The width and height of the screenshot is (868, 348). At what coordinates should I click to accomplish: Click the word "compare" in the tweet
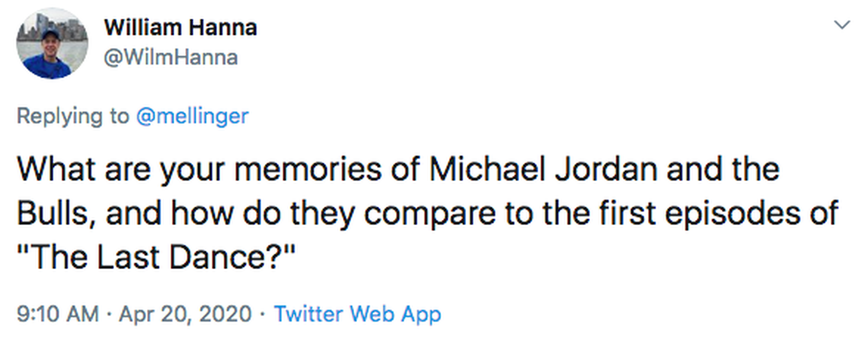click(440, 214)
